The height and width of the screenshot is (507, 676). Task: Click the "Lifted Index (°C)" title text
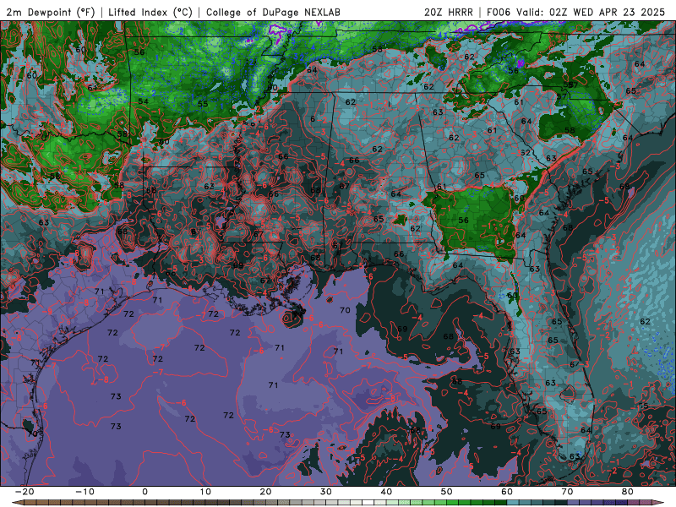click(x=150, y=13)
